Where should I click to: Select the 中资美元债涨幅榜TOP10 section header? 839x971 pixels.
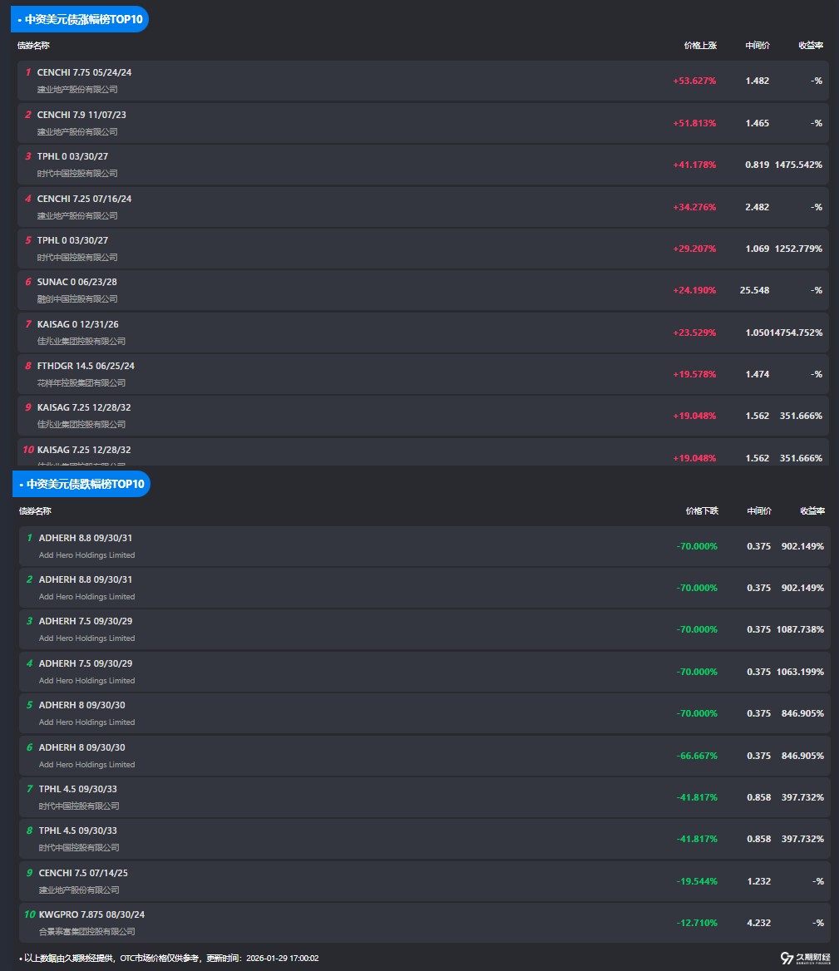[80, 18]
